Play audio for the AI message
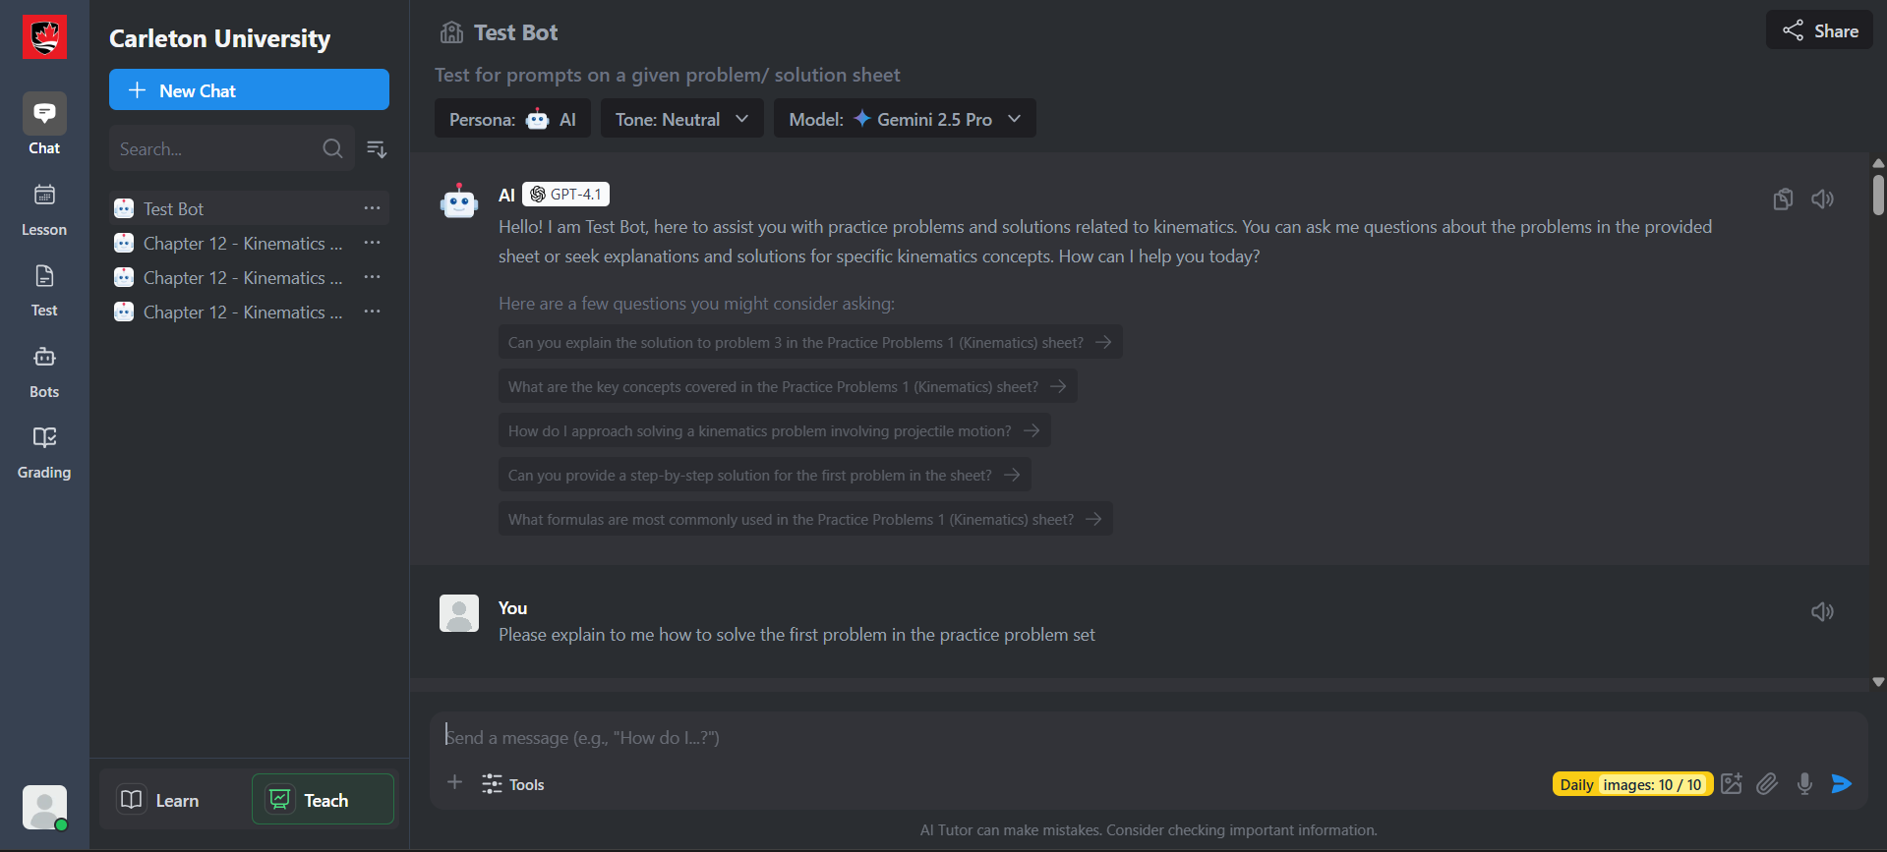Image resolution: width=1887 pixels, height=852 pixels. pyautogui.click(x=1822, y=199)
